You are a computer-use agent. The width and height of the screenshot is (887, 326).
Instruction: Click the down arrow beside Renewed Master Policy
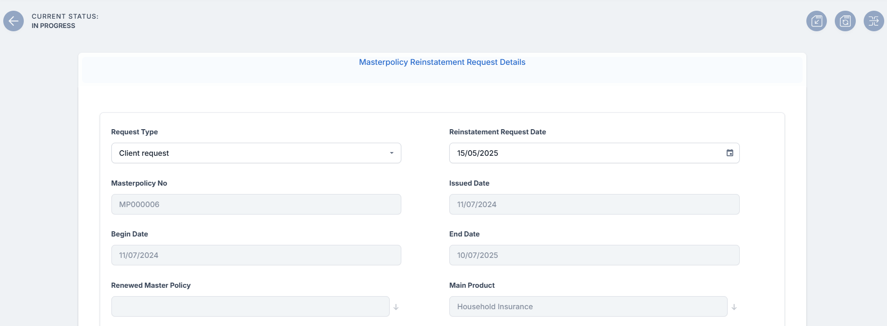(x=396, y=307)
